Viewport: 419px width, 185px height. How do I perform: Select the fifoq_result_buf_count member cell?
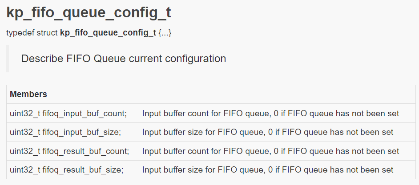(x=73, y=151)
